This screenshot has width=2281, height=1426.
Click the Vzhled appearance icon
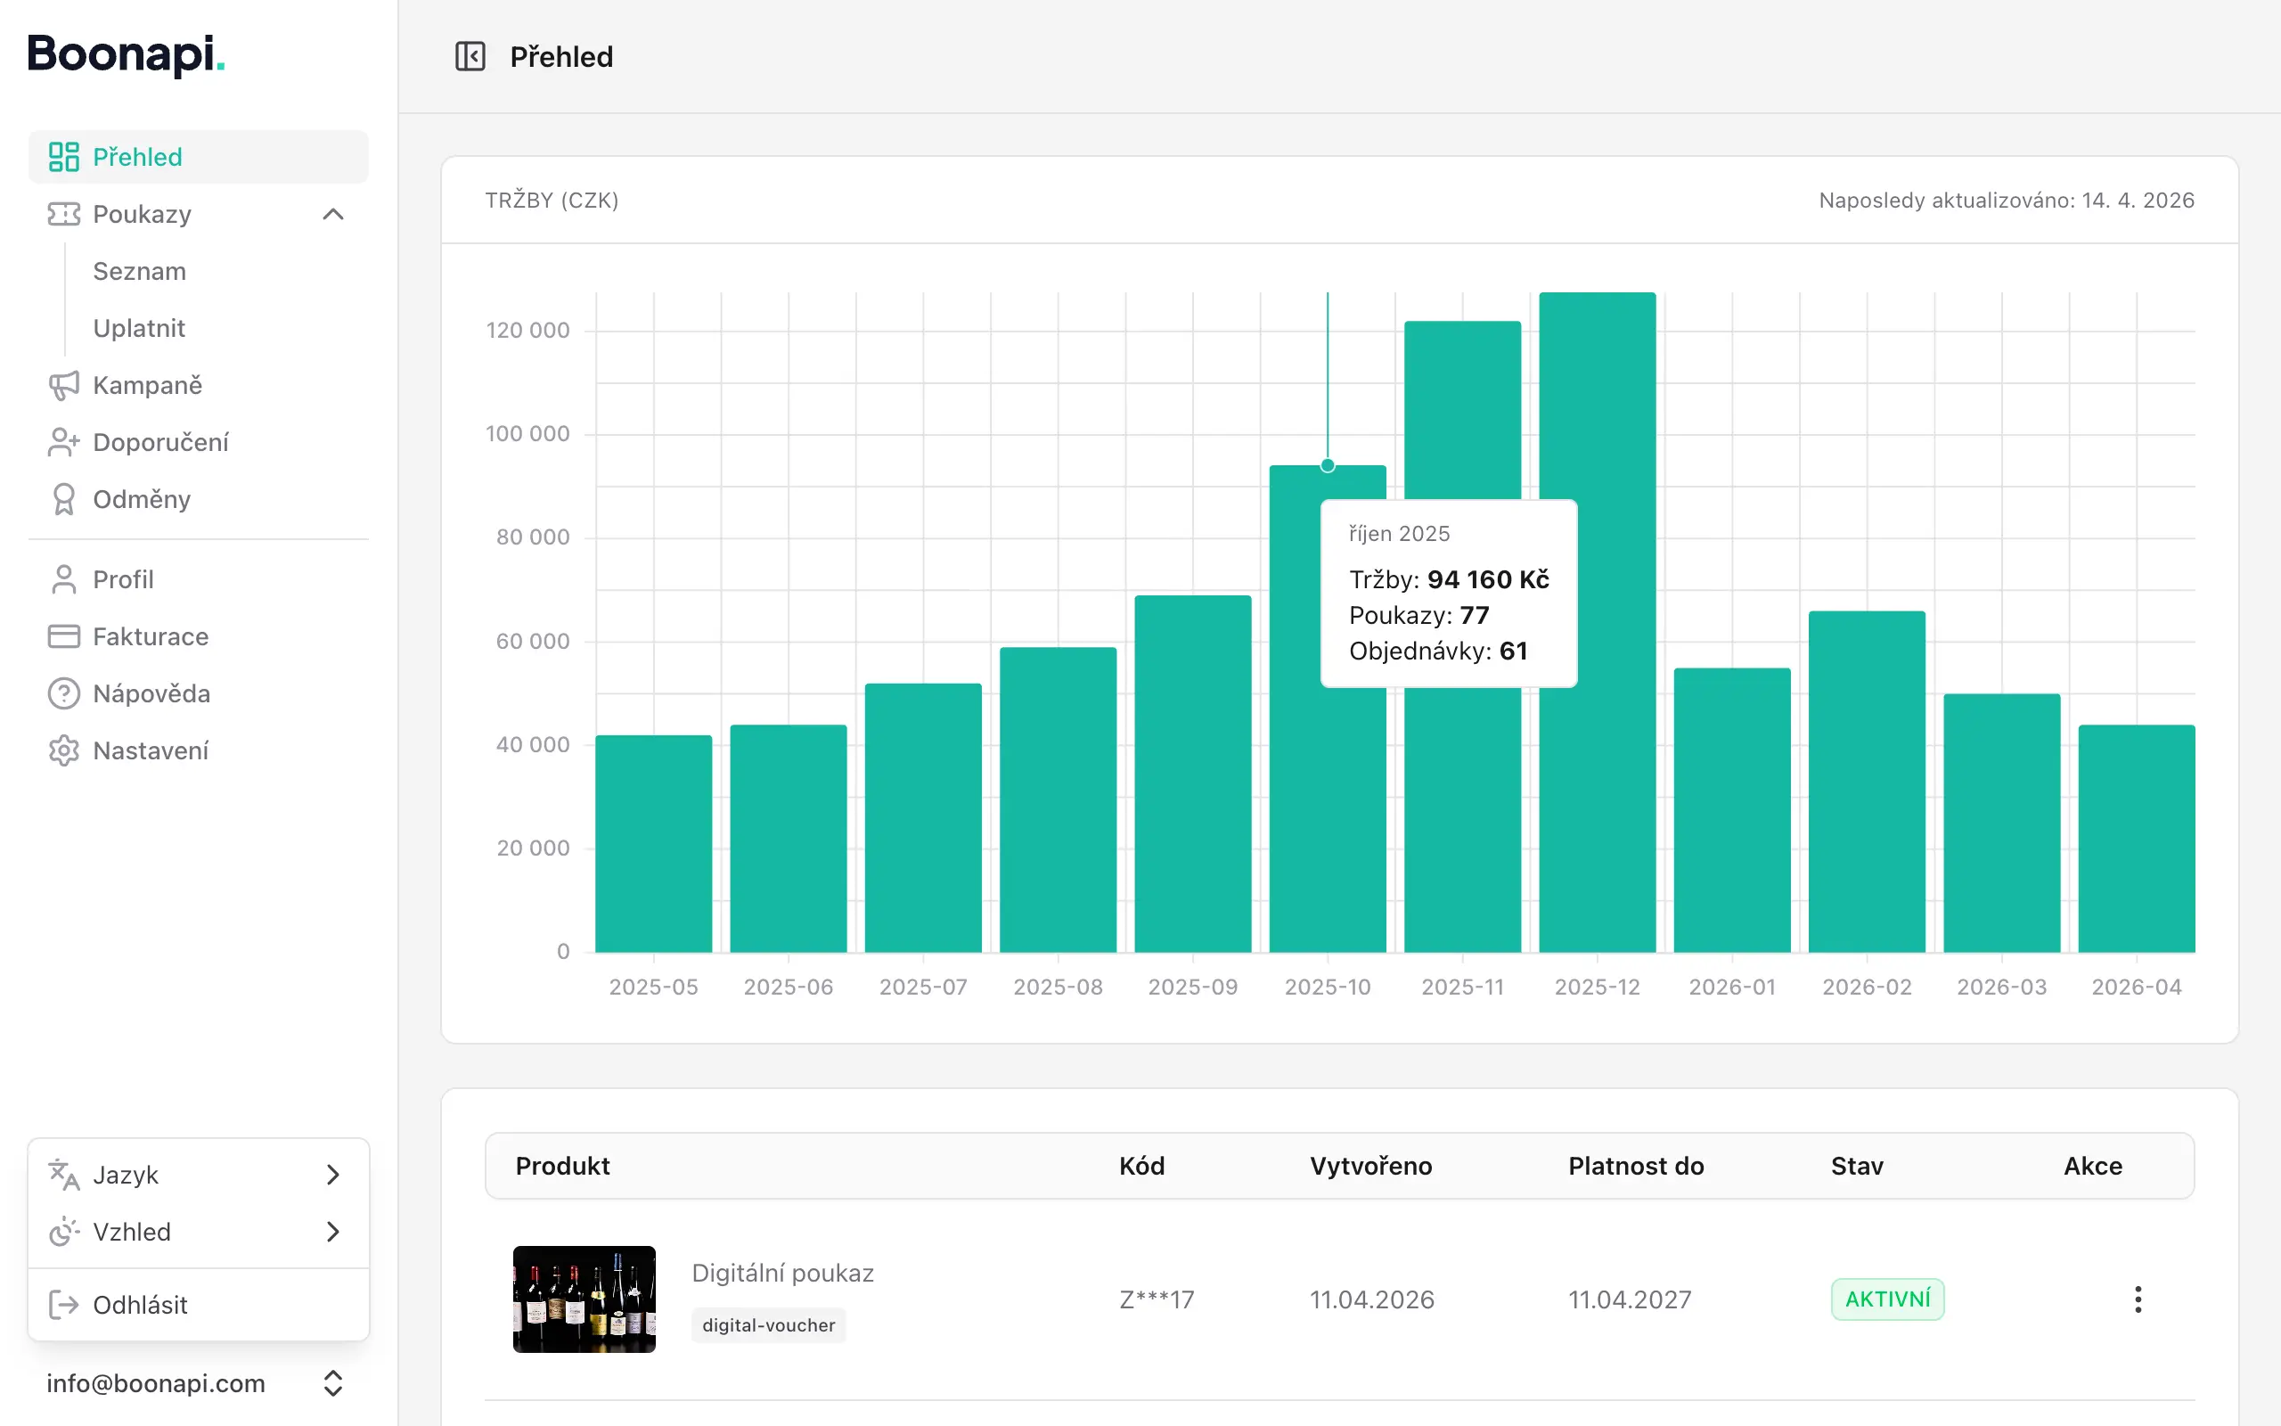click(x=63, y=1232)
